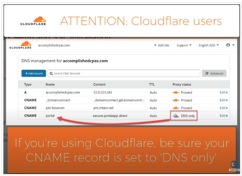The width and height of the screenshot is (242, 176).
Task: Click the TTL column header
Action: (x=152, y=85)
